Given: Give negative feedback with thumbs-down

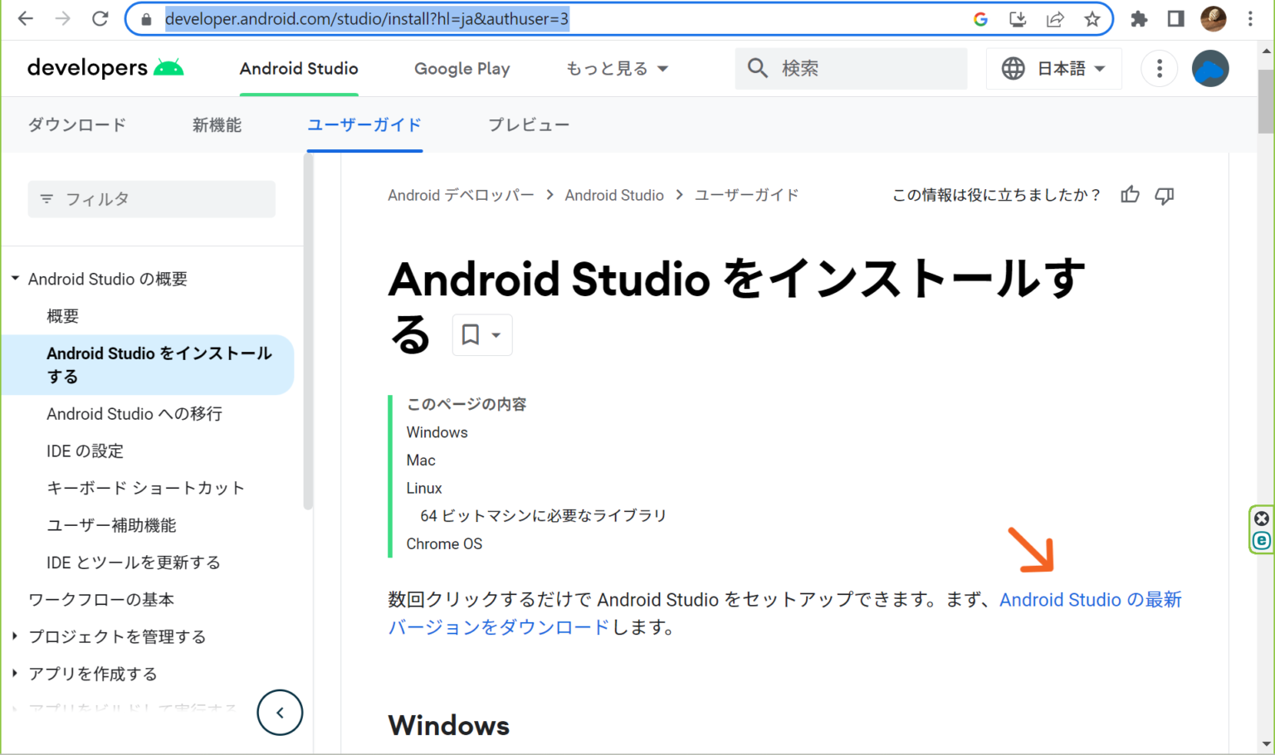Looking at the screenshot, I should pyautogui.click(x=1164, y=194).
